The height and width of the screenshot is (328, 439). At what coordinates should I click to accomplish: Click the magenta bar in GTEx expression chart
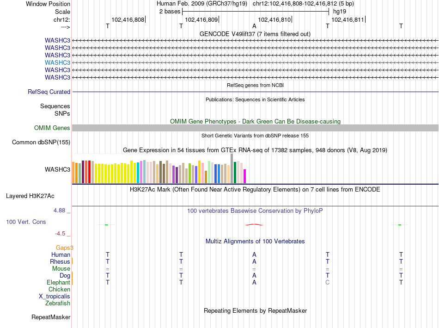pos(245,176)
